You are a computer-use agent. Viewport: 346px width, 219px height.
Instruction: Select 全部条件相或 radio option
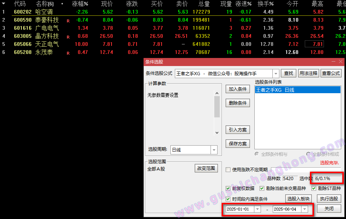click(x=308, y=154)
